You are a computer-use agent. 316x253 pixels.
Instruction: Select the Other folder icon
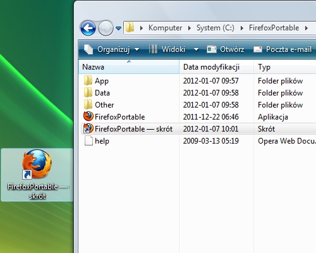[88, 104]
